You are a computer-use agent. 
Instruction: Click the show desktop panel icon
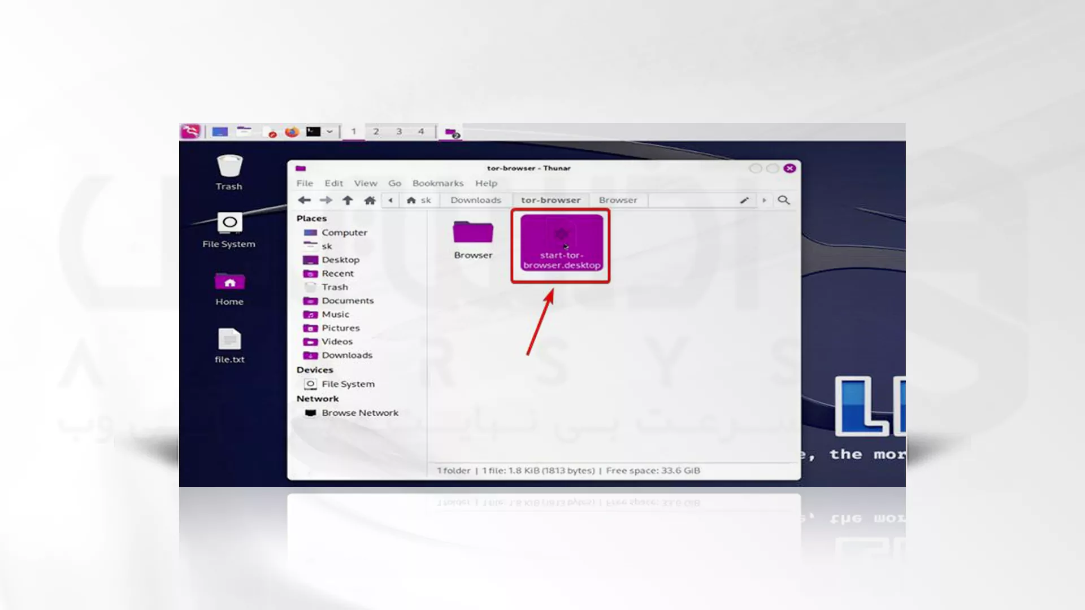[x=220, y=132]
